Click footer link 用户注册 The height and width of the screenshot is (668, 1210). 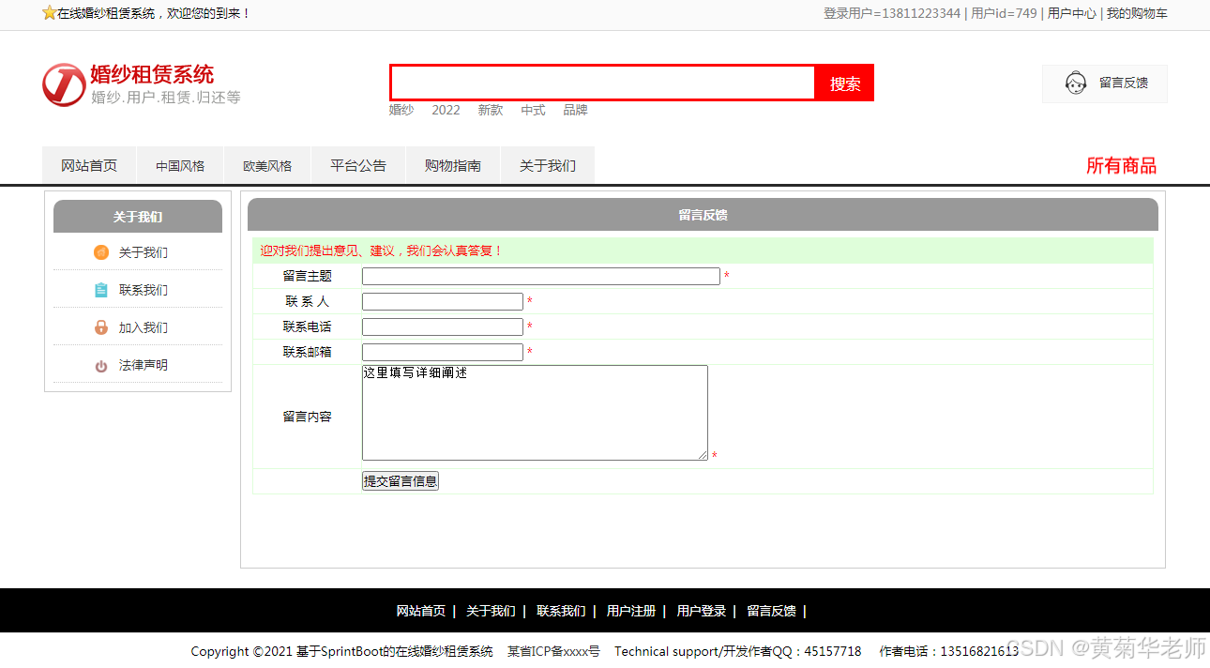click(631, 611)
